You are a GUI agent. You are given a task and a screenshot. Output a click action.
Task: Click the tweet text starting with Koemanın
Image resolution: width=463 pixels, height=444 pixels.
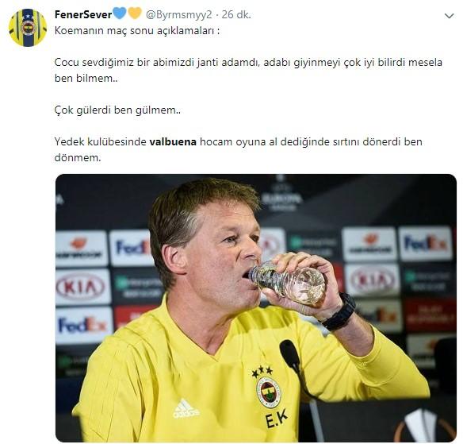(x=137, y=30)
